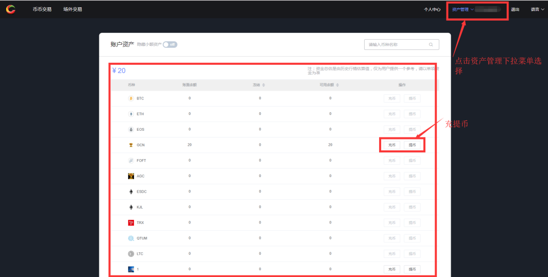Click the exchange logo in the header
548x277 pixels.
(x=11, y=9)
